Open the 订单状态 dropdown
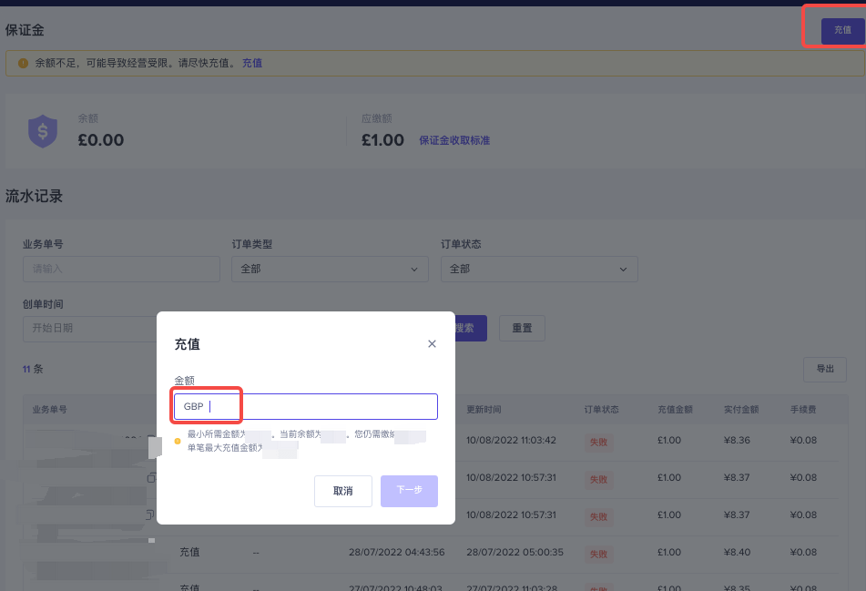The width and height of the screenshot is (866, 591). [x=539, y=269]
